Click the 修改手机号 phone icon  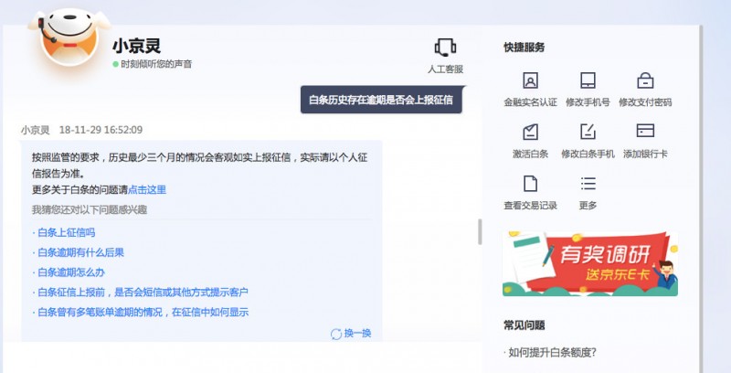(588, 80)
